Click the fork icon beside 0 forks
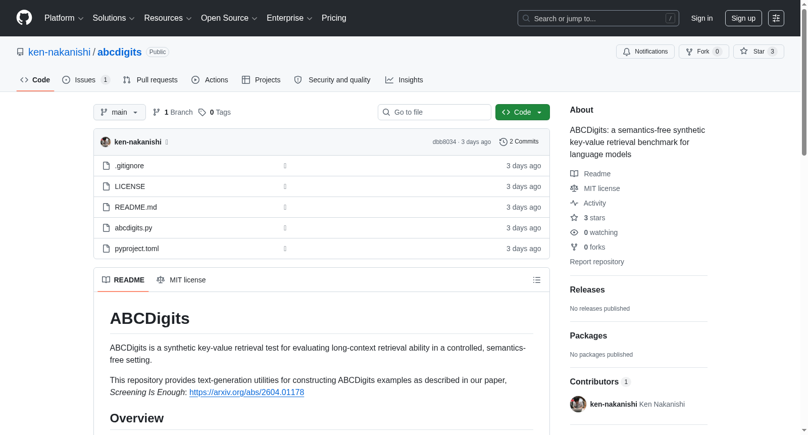 (574, 247)
